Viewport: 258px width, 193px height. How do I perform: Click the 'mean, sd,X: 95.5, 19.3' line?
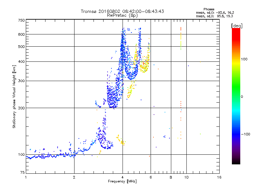tap(214, 16)
